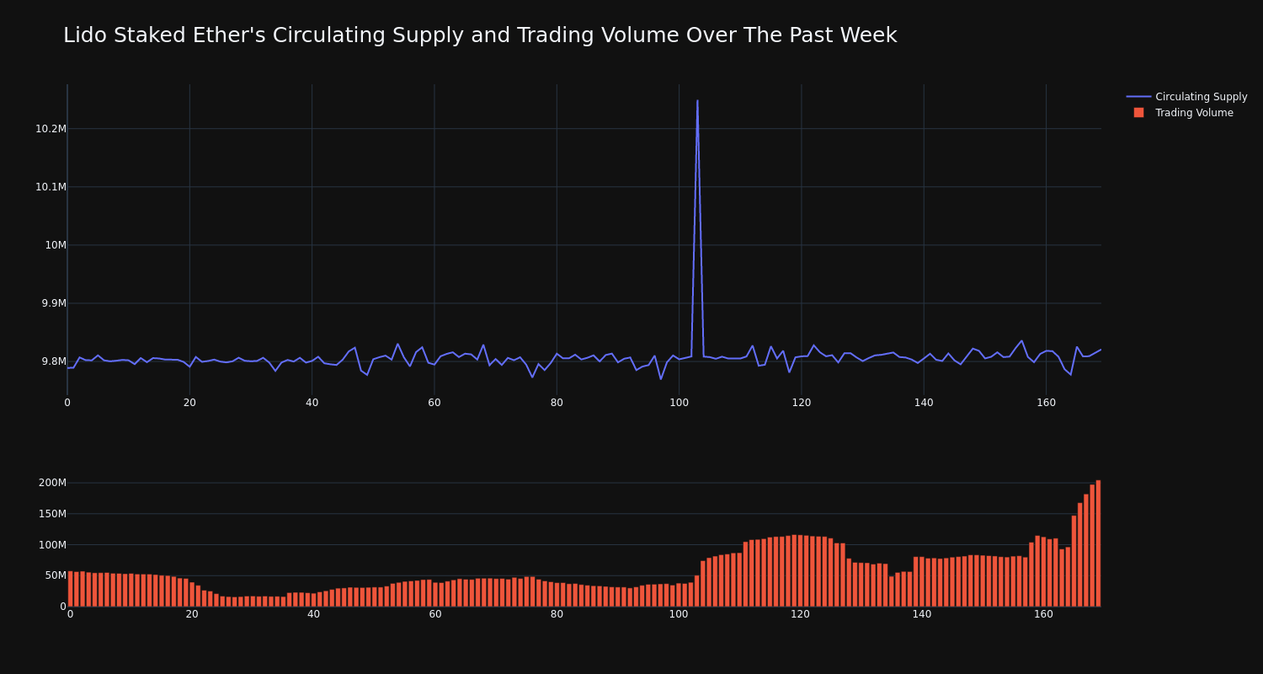The width and height of the screenshot is (1263, 674).
Task: Click the 10.1M y-axis label
Action: (x=51, y=187)
